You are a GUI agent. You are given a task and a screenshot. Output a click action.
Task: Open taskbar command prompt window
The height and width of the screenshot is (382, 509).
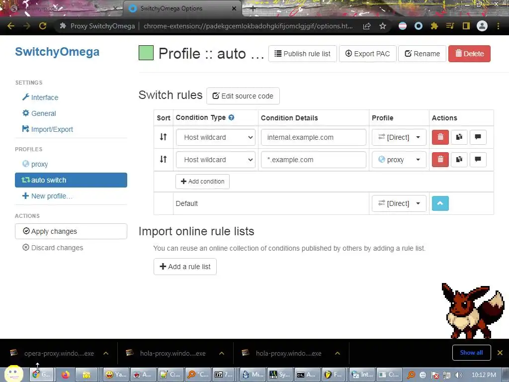306,375
